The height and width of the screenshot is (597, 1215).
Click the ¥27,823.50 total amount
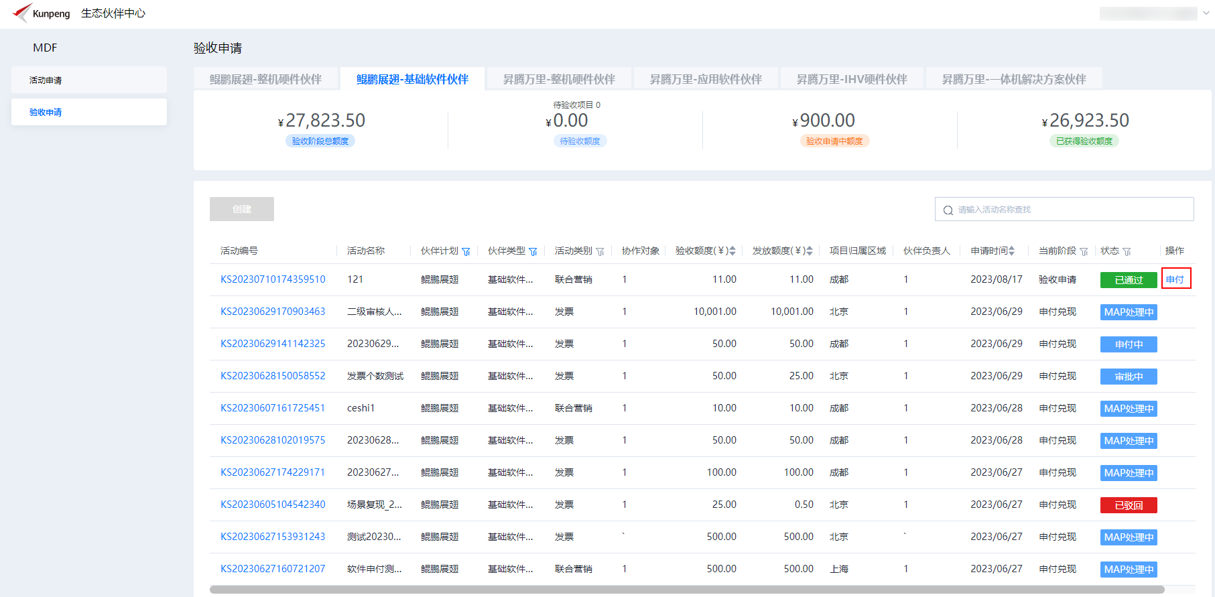[x=322, y=121]
